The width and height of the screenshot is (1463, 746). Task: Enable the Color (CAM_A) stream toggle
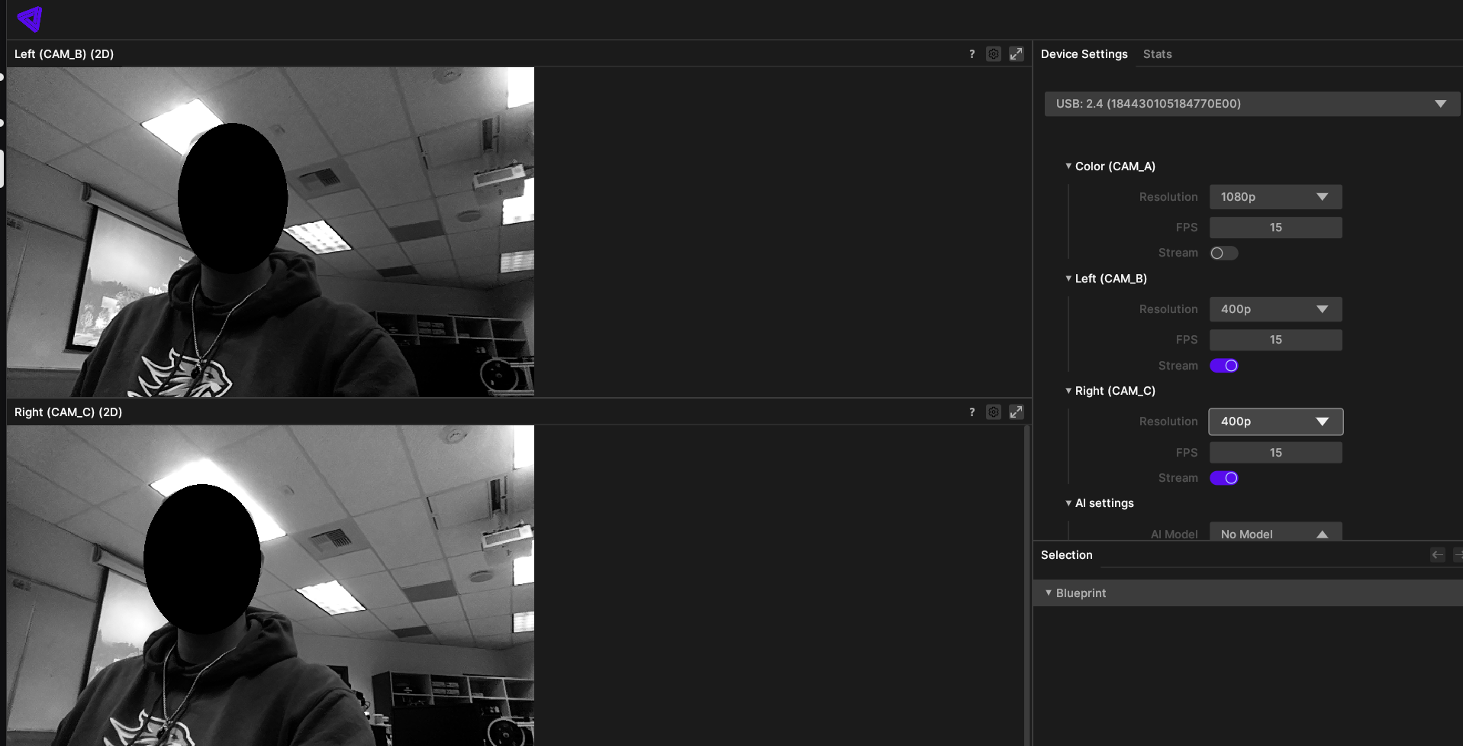[x=1223, y=254]
